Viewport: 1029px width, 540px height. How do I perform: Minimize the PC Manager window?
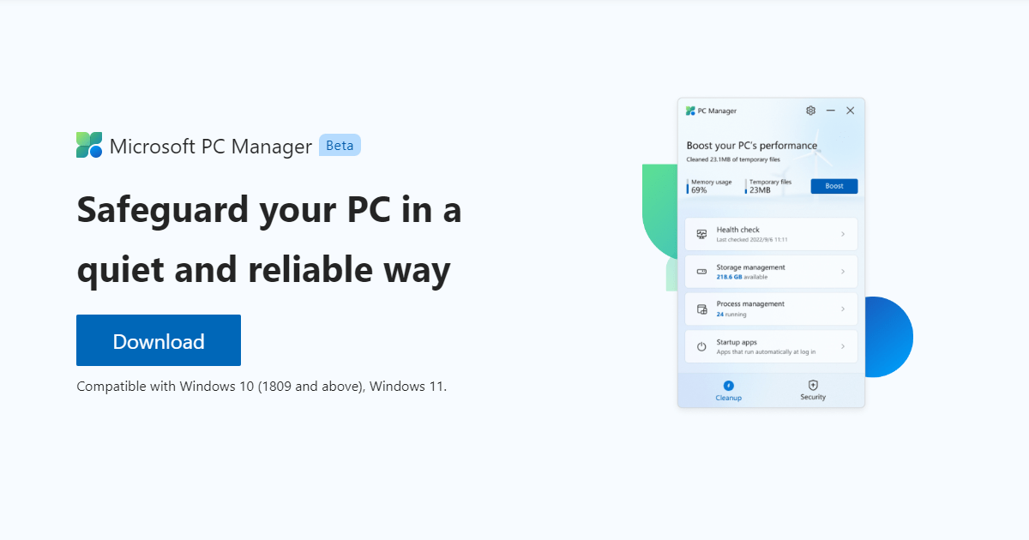pos(830,111)
